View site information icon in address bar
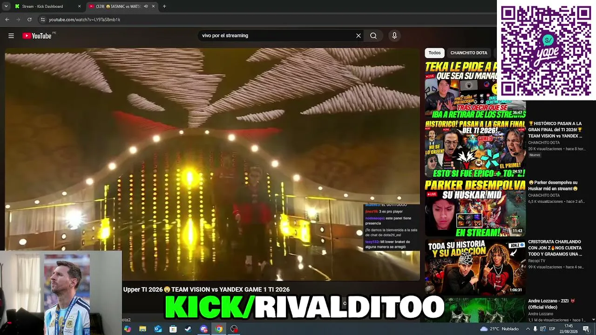The image size is (596, 335). pyautogui.click(x=42, y=20)
